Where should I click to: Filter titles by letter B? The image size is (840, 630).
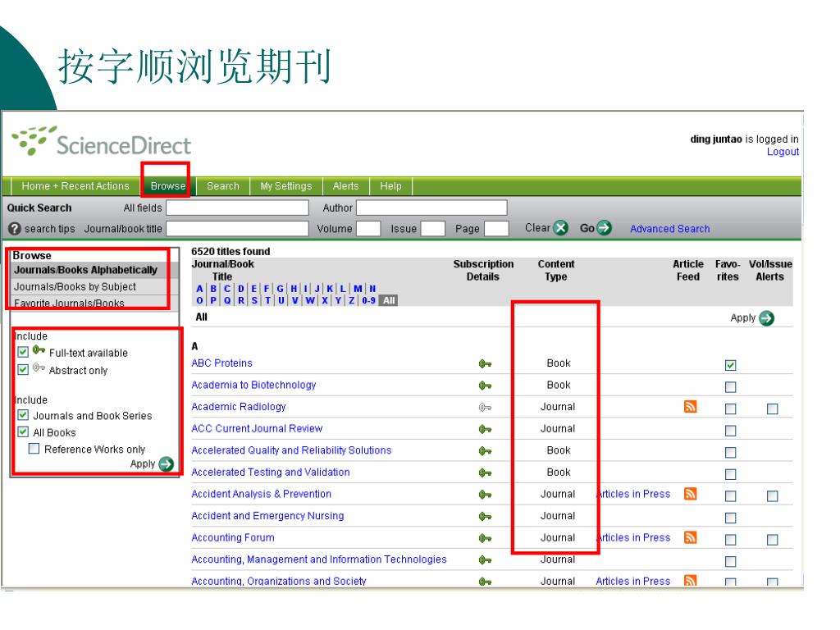coord(213,289)
